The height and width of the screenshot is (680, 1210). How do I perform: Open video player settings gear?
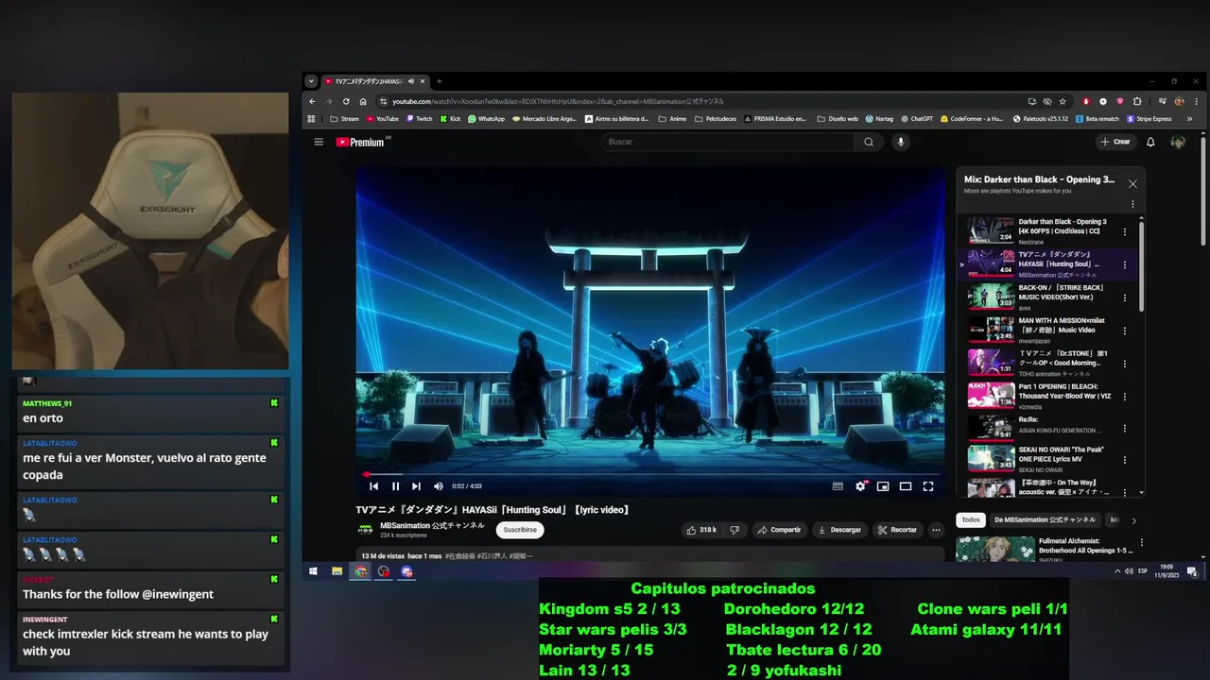coord(860,486)
